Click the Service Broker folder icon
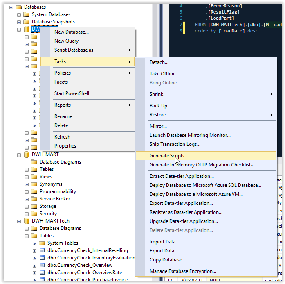Image resolution: width=285 pixels, height=284 pixels. 34,199
